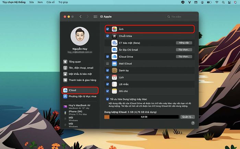Click the iCloud storage usage bar
Image resolution: width=240 pixels, height=149 pixels.
141,117
